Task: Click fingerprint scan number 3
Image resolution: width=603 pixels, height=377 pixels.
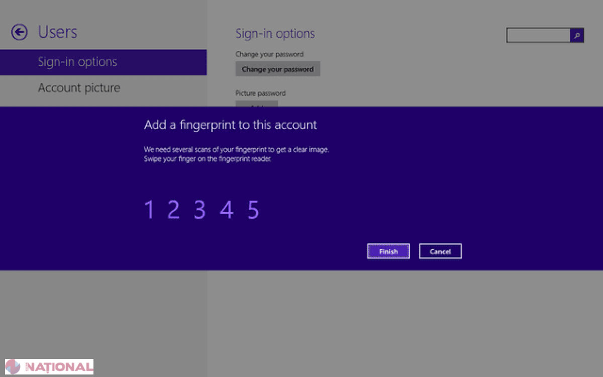Action: (x=200, y=210)
